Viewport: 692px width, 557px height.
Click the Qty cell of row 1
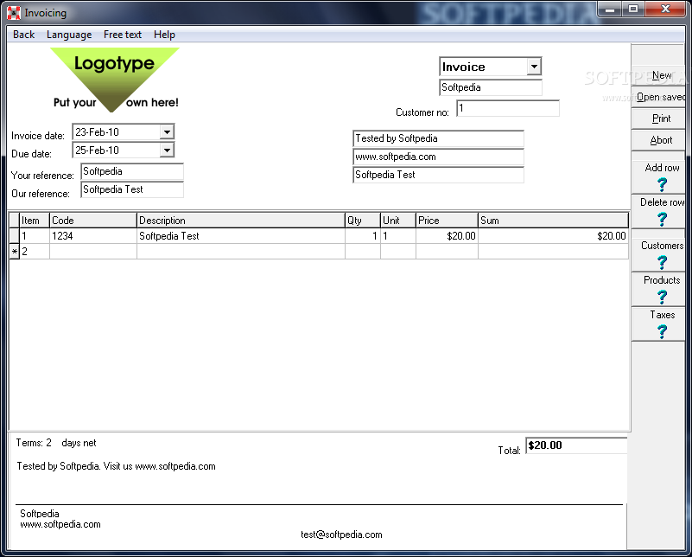point(363,236)
